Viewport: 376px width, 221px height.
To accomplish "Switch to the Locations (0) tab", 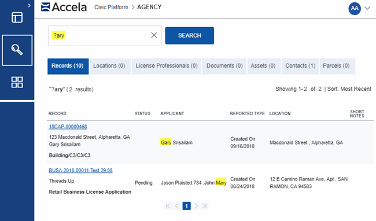I will click(110, 66).
